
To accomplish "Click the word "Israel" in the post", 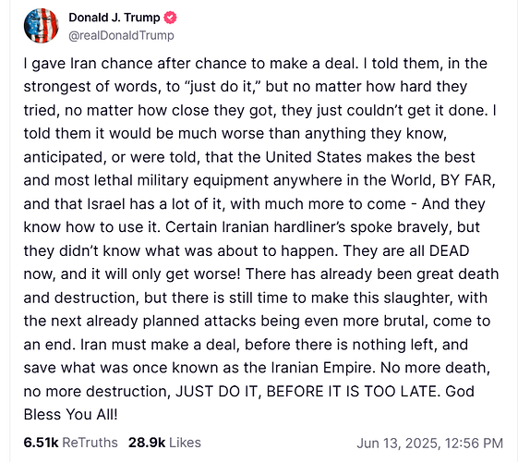I will coord(105,204).
